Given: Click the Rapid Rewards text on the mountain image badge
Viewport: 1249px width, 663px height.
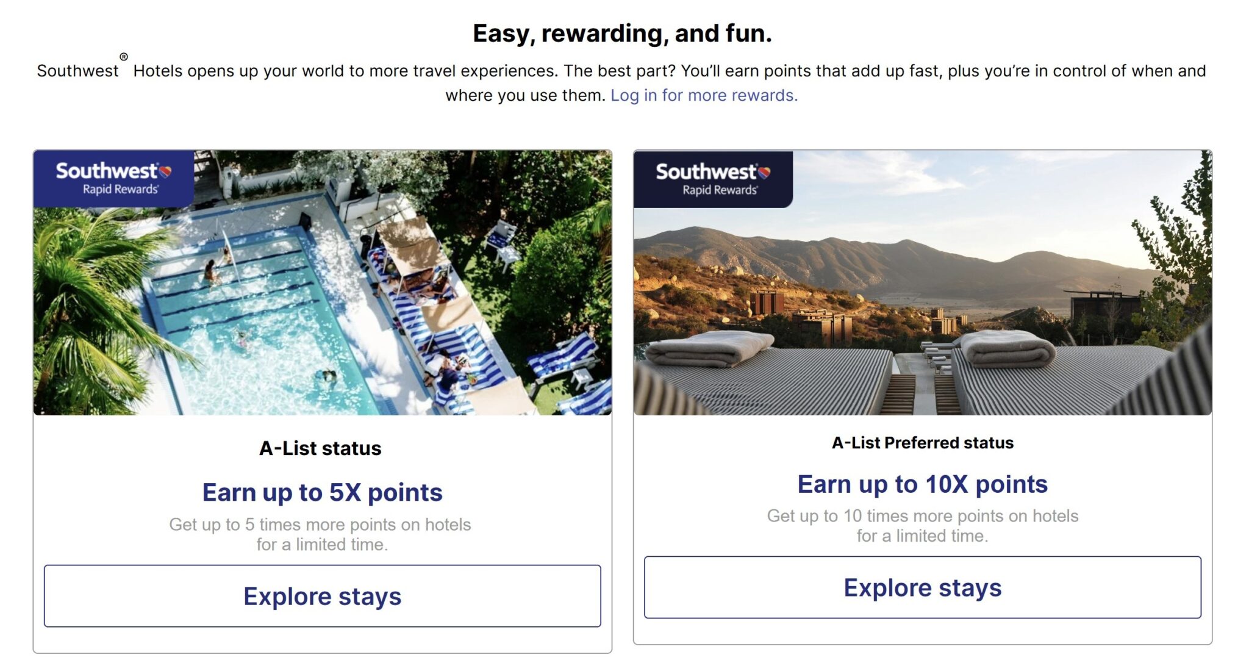Looking at the screenshot, I should point(720,190).
